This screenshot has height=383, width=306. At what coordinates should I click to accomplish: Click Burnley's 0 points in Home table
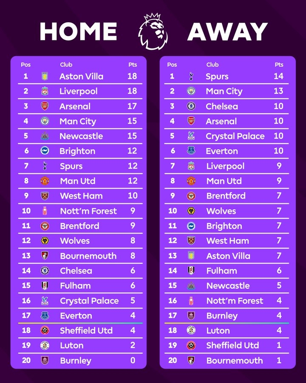[133, 360]
